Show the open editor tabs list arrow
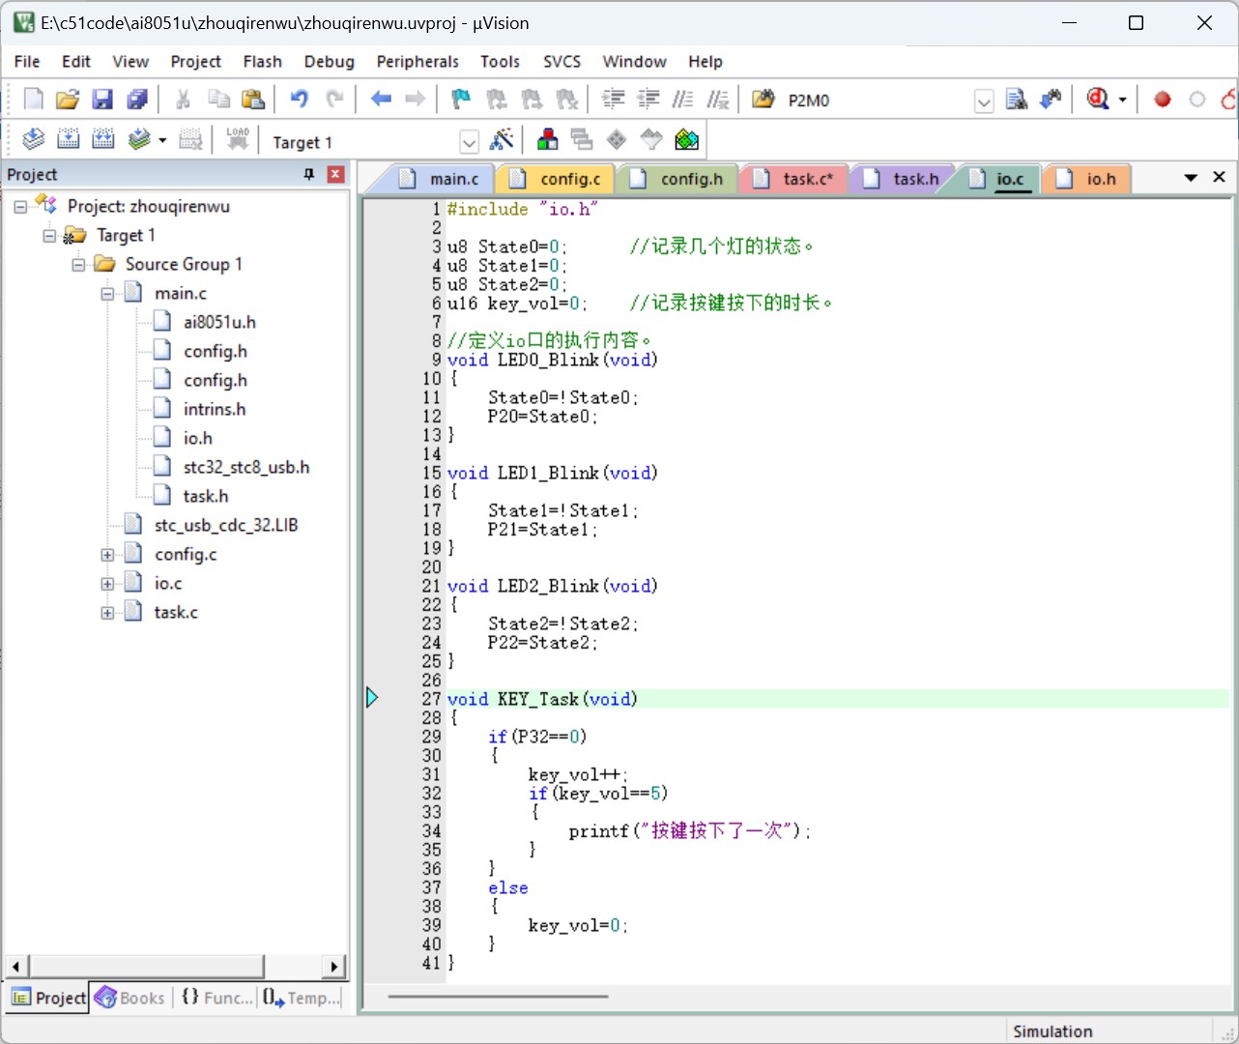The image size is (1239, 1044). [1191, 178]
